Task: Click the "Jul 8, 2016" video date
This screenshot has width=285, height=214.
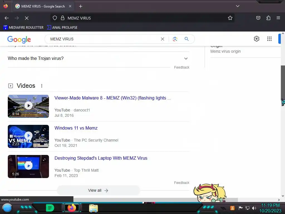Action: click(64, 115)
